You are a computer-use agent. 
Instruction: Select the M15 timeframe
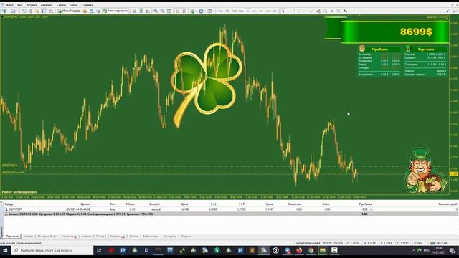[235, 11]
